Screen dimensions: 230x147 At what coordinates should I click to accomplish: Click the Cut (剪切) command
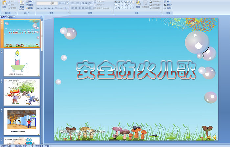tap(11, 1)
